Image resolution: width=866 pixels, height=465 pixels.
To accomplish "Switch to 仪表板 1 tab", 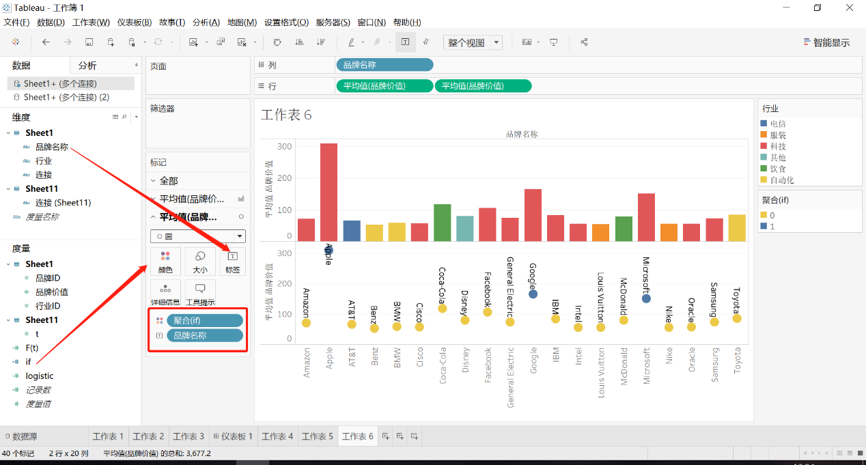I will (234, 436).
